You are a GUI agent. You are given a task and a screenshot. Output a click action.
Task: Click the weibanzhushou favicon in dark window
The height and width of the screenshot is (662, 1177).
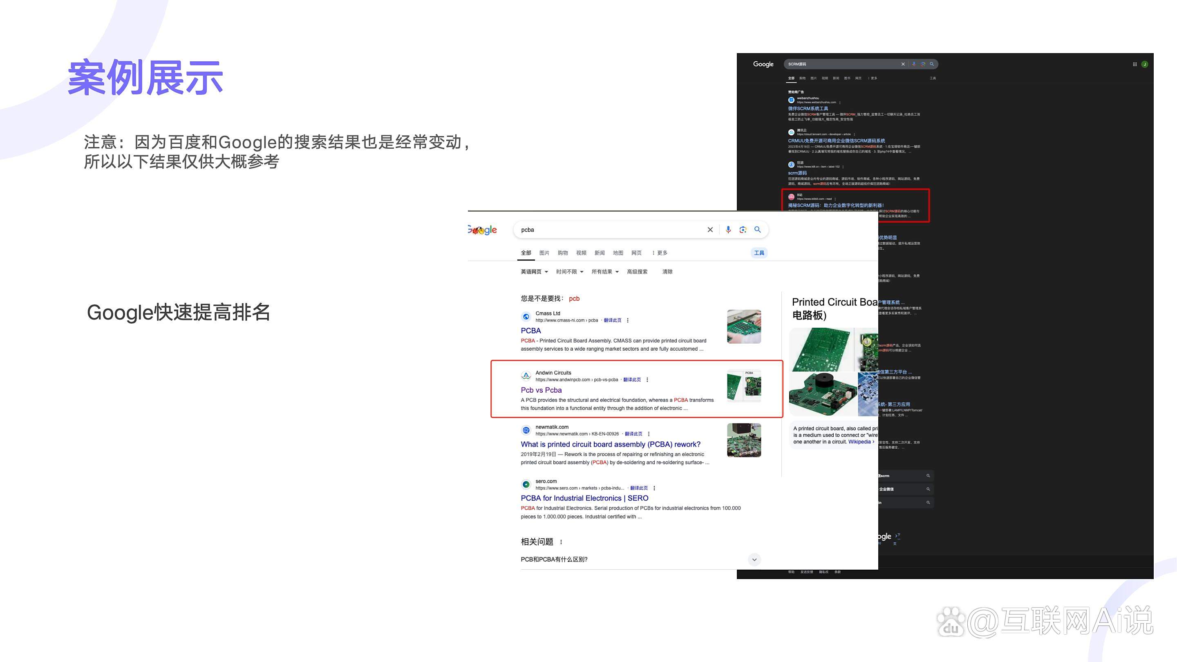(791, 100)
